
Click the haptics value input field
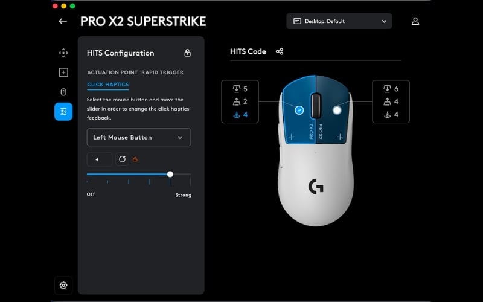[99, 159]
